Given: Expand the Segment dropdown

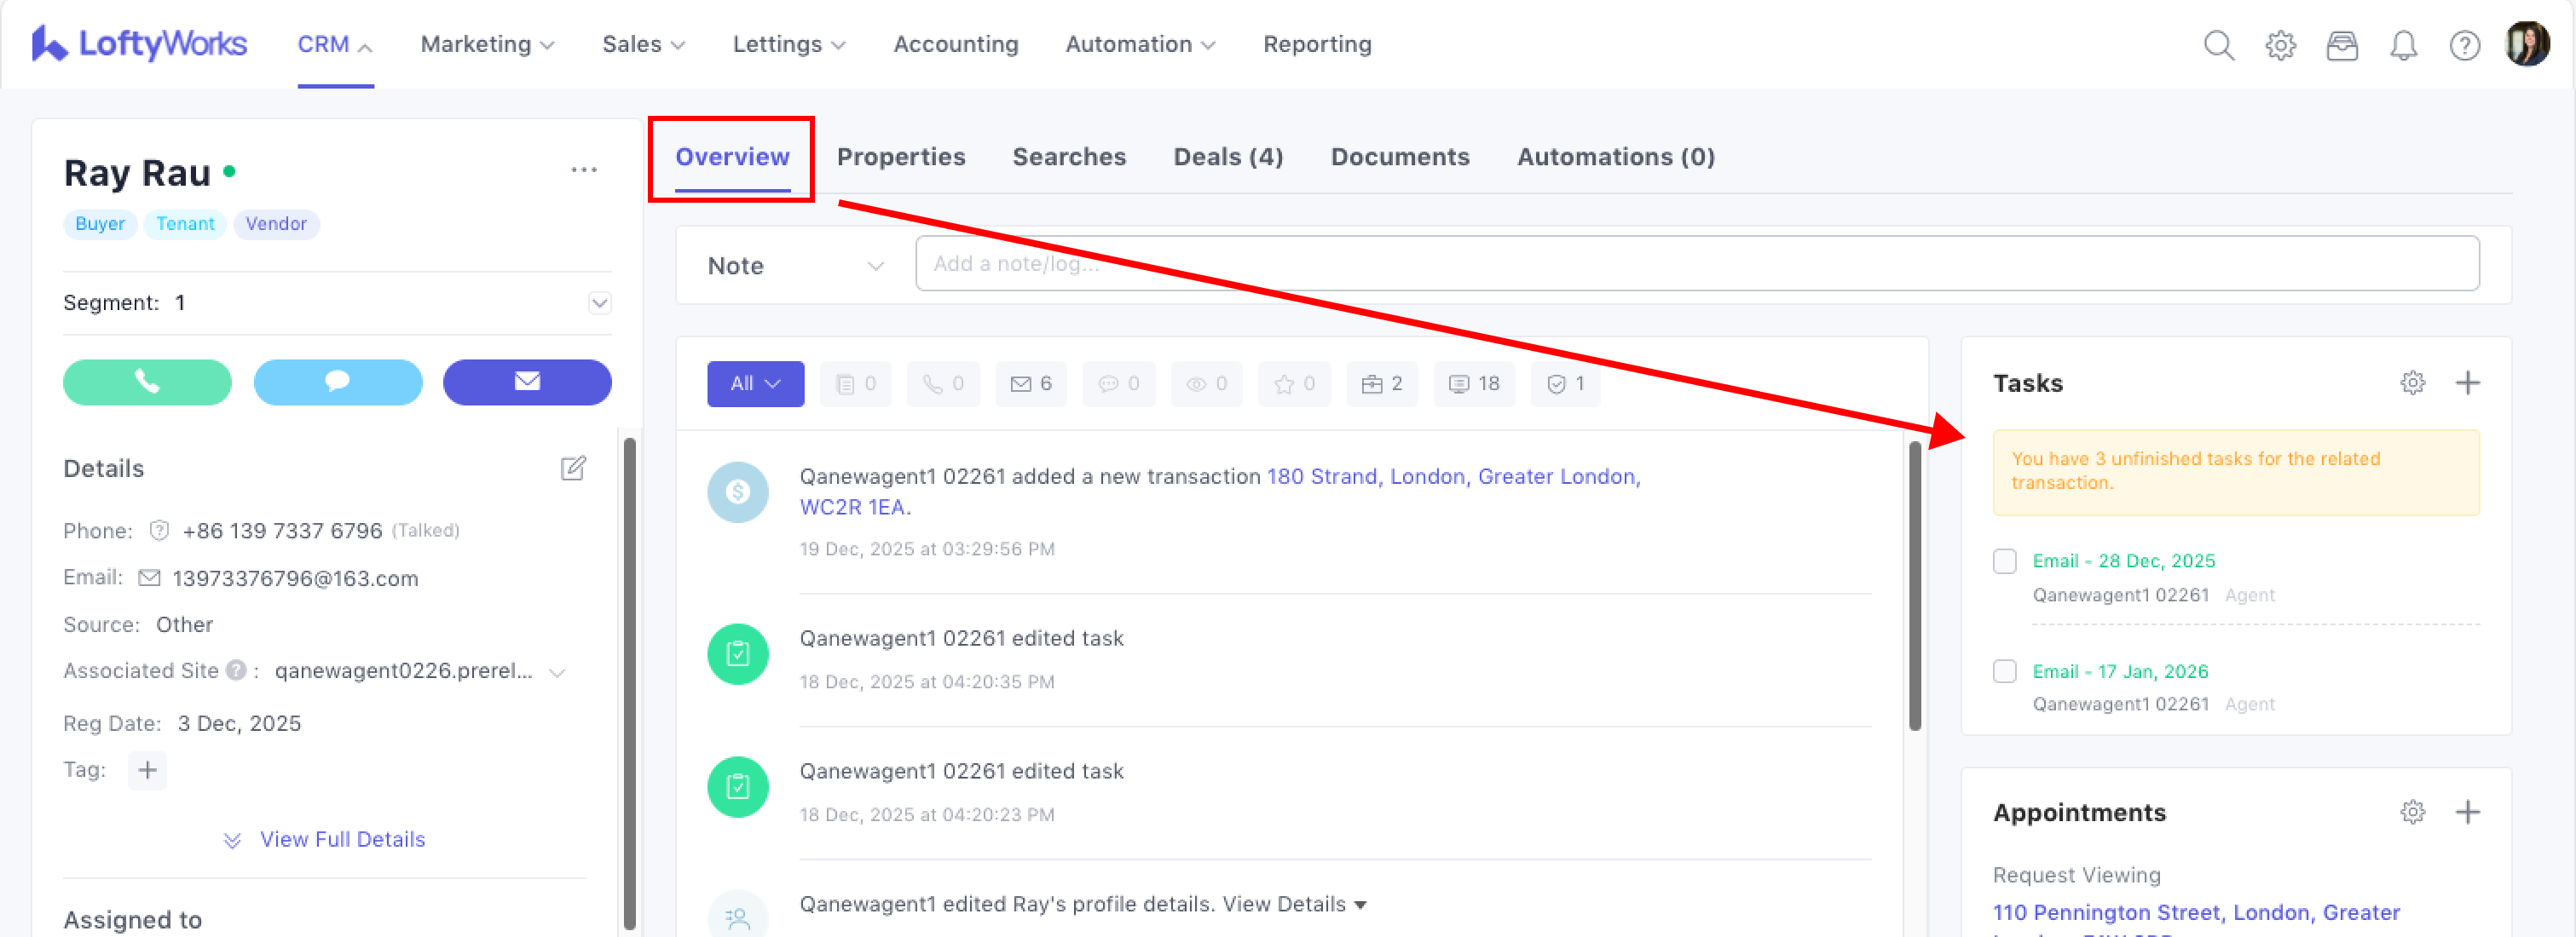Looking at the screenshot, I should point(599,302).
